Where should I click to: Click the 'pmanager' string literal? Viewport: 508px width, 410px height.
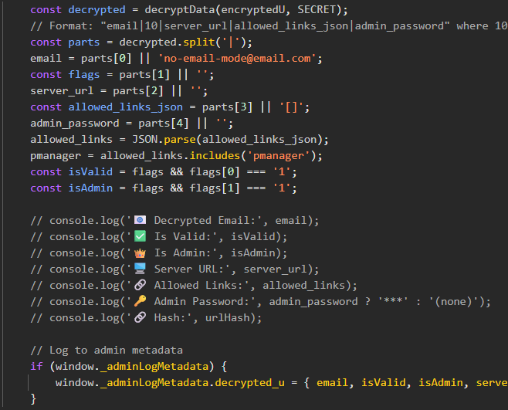coord(279,155)
